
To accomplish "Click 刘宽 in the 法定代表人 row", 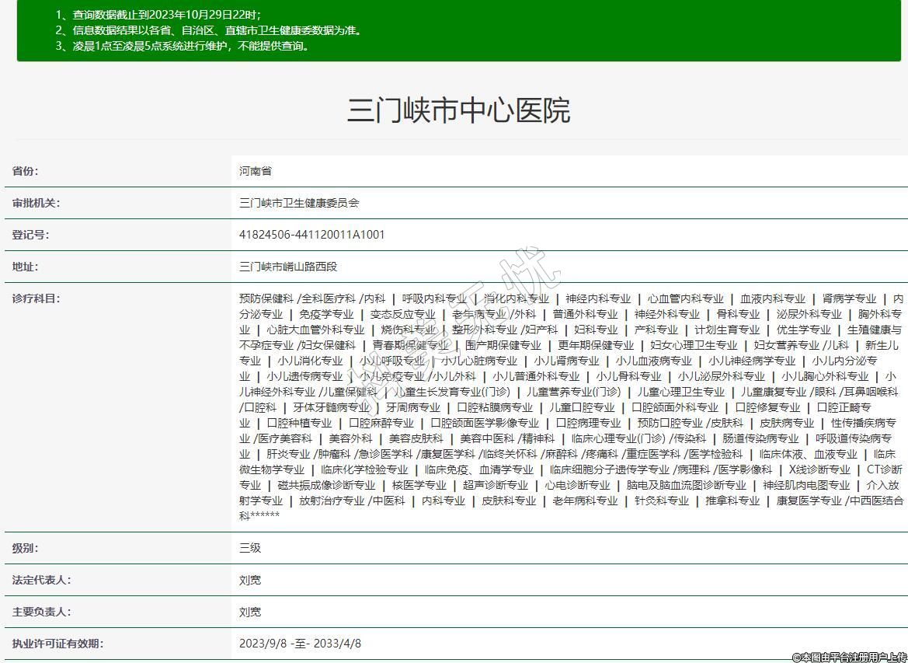I will coord(250,580).
